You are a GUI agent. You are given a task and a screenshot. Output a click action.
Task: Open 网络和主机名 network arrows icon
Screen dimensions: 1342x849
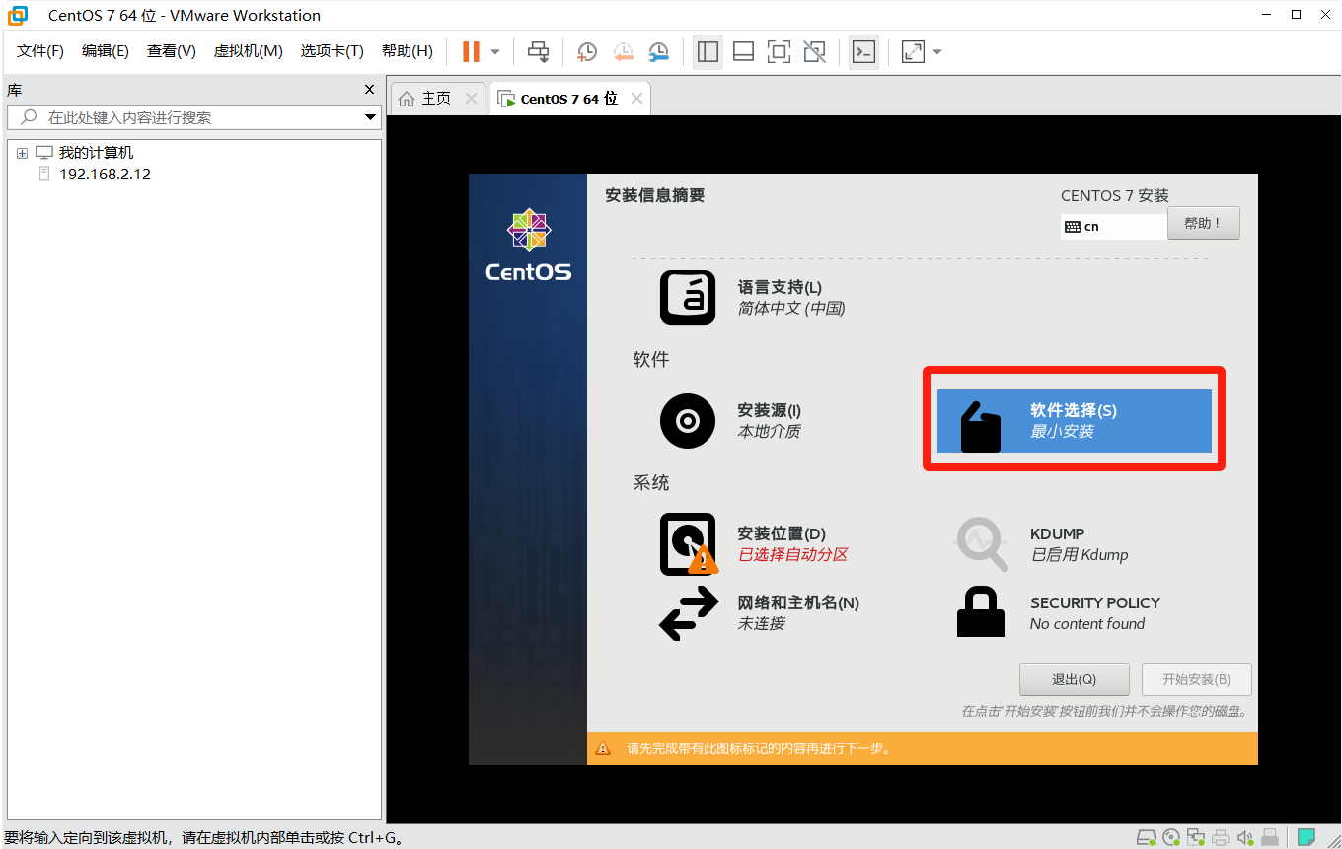coord(688,613)
